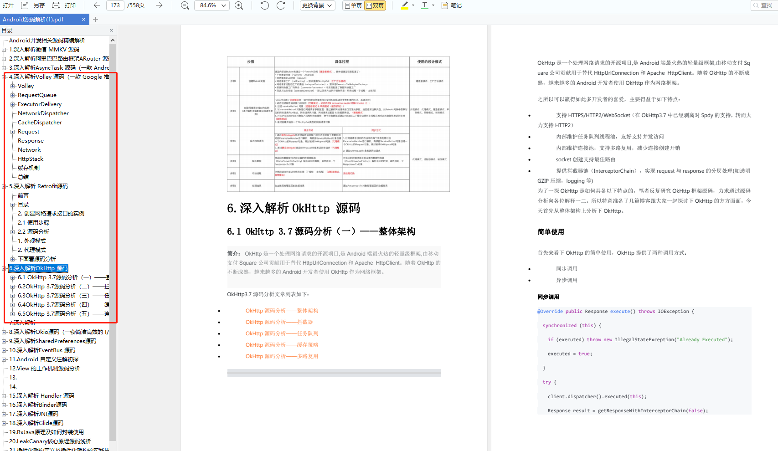Open link OkHttp 源码分析——多路复用
This screenshot has width=778, height=451.
point(282,356)
